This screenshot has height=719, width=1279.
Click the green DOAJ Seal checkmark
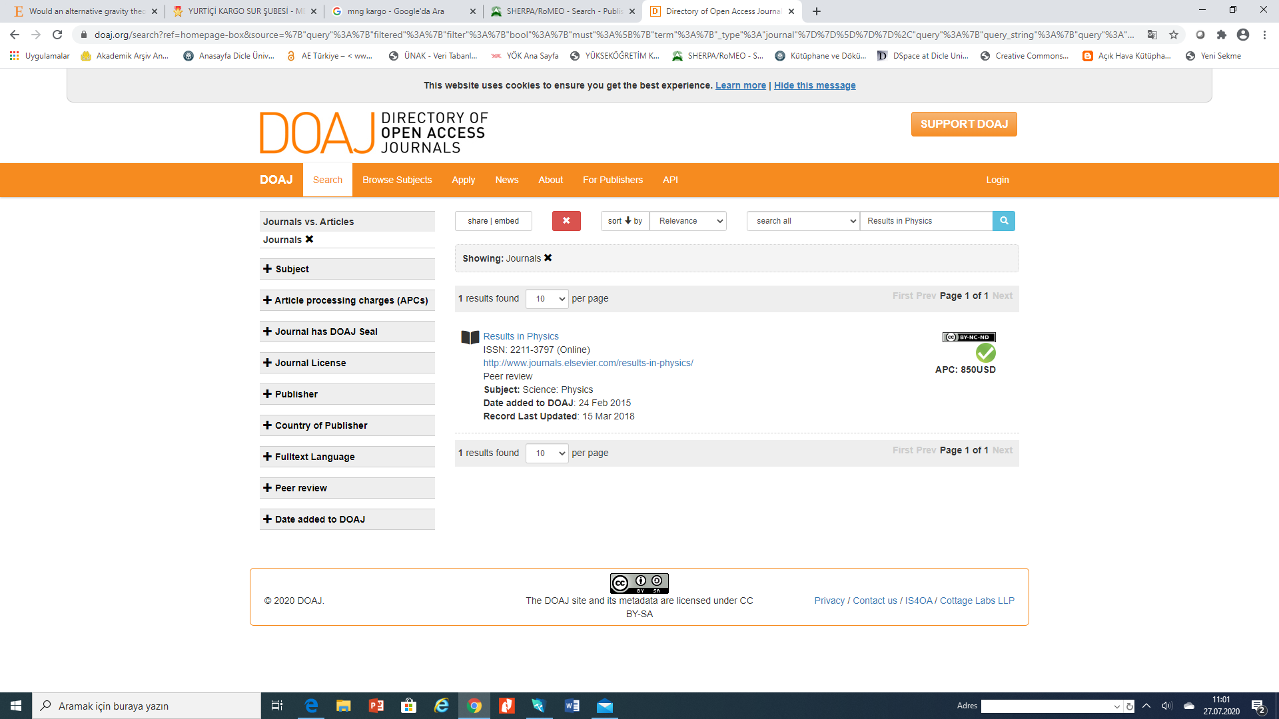986,353
